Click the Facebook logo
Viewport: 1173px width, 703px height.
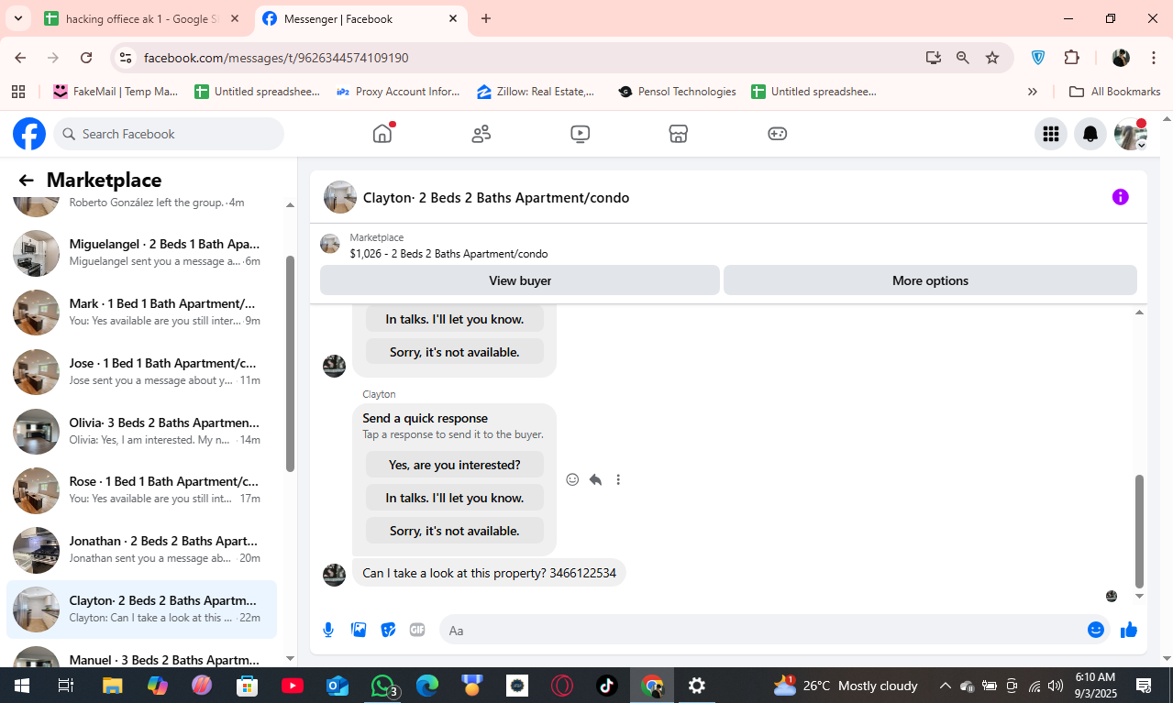29,134
